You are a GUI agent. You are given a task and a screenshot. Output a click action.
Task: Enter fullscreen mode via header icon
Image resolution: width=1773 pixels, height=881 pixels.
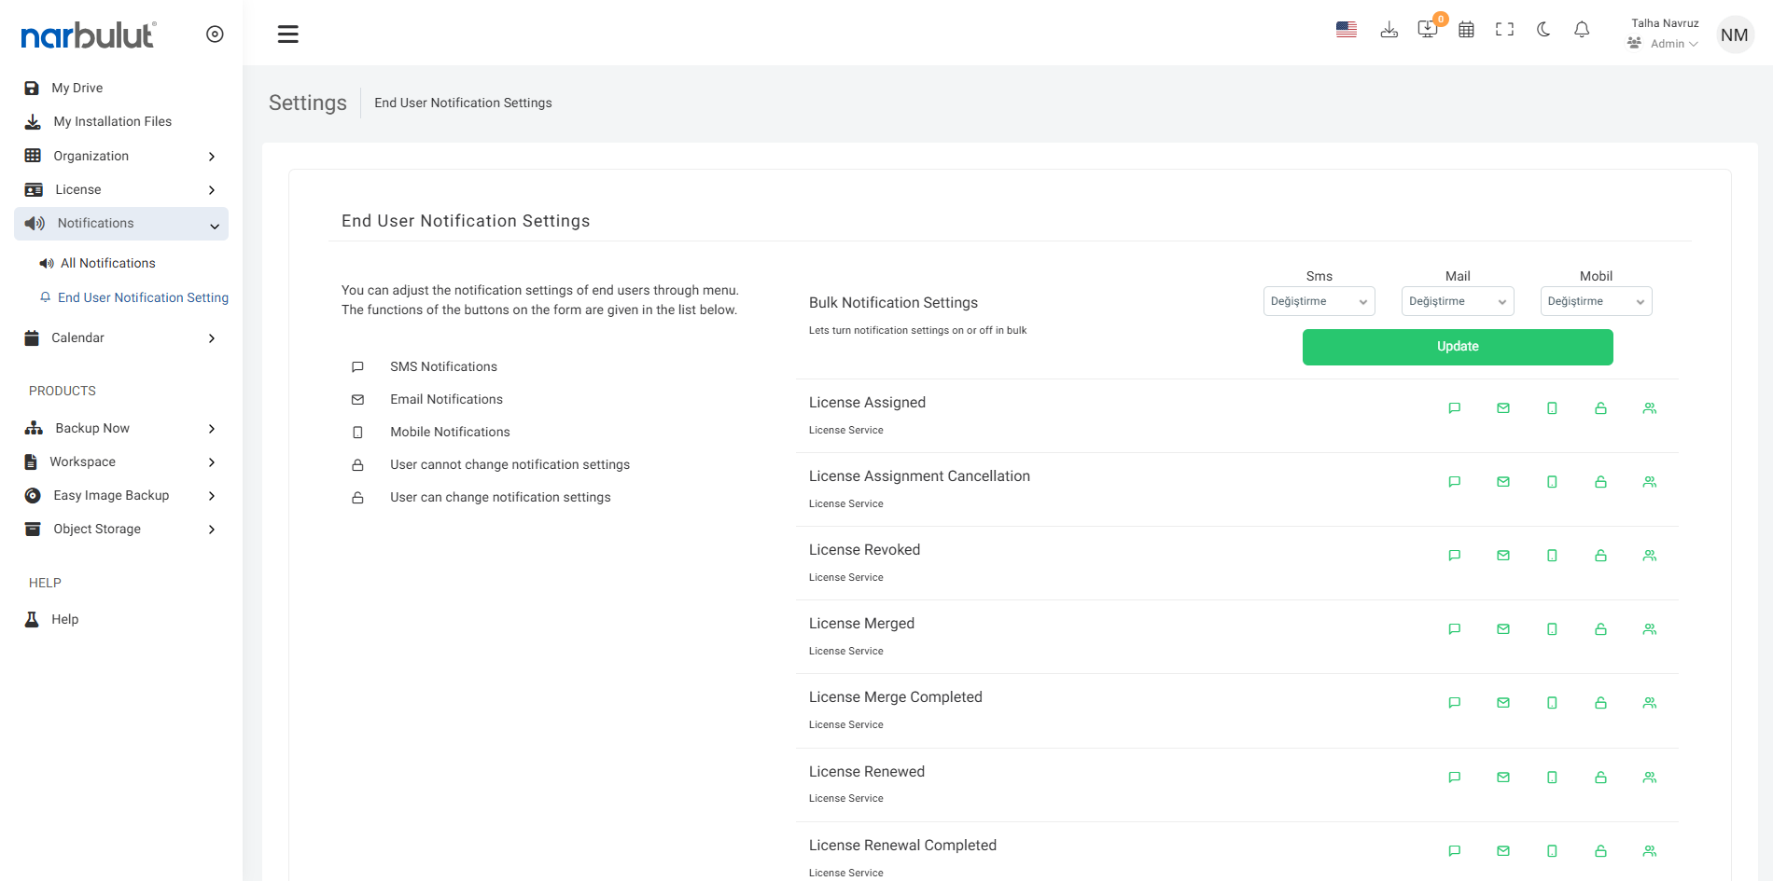1504,30
